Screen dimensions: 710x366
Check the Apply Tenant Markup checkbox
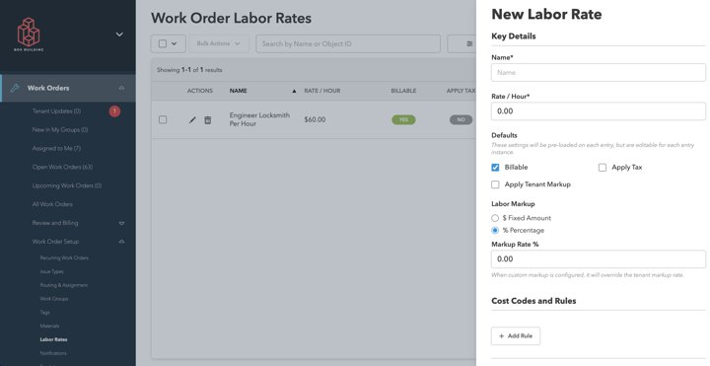pos(495,184)
